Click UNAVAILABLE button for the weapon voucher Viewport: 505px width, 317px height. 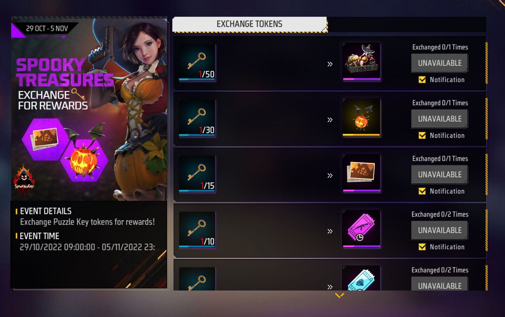click(x=439, y=230)
